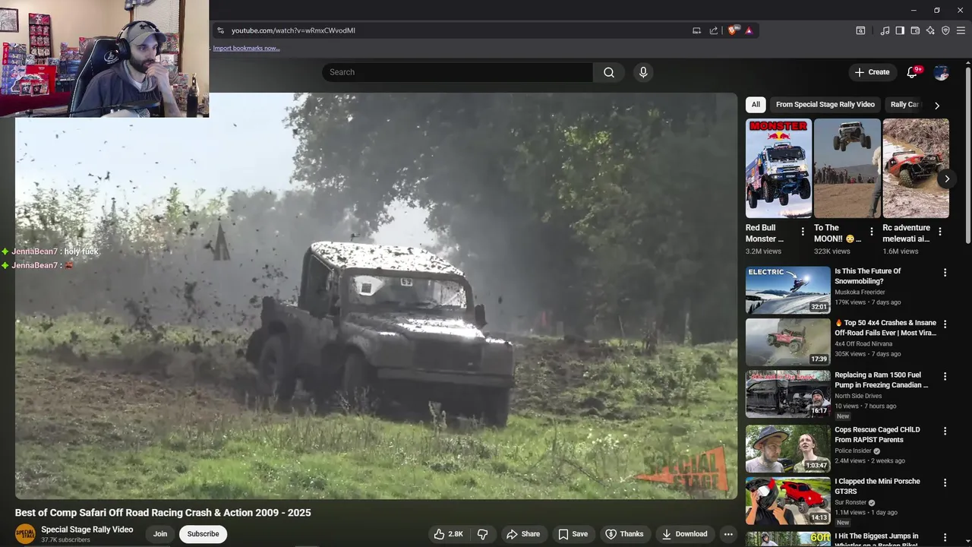Screen dimensions: 972x547
Task: Open Mini Porsche GT3RS video thumbnail
Action: [x=788, y=500]
